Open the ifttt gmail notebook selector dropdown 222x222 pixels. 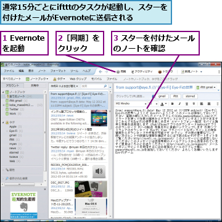[206, 87]
